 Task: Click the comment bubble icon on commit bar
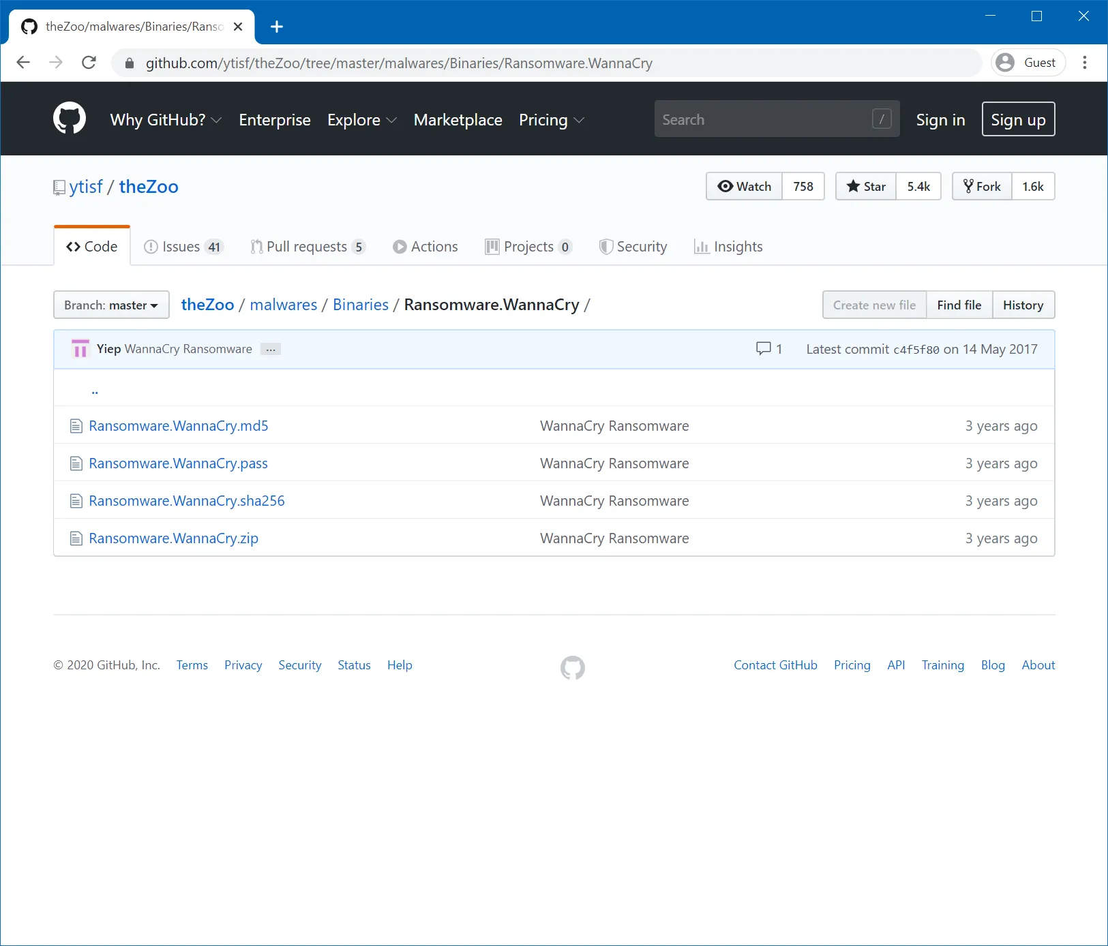763,349
